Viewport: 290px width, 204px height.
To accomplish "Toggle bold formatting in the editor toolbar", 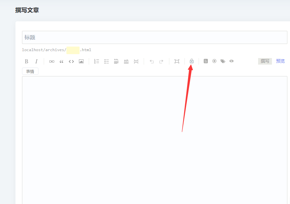I will pyautogui.click(x=27, y=61).
